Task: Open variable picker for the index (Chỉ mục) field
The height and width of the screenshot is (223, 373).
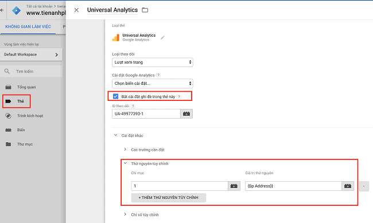Action: coord(234,186)
